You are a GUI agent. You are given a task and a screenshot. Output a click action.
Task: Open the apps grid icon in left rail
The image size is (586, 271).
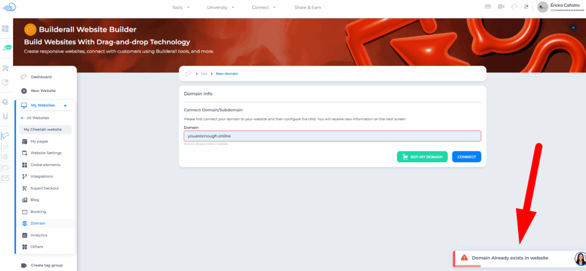(x=6, y=28)
